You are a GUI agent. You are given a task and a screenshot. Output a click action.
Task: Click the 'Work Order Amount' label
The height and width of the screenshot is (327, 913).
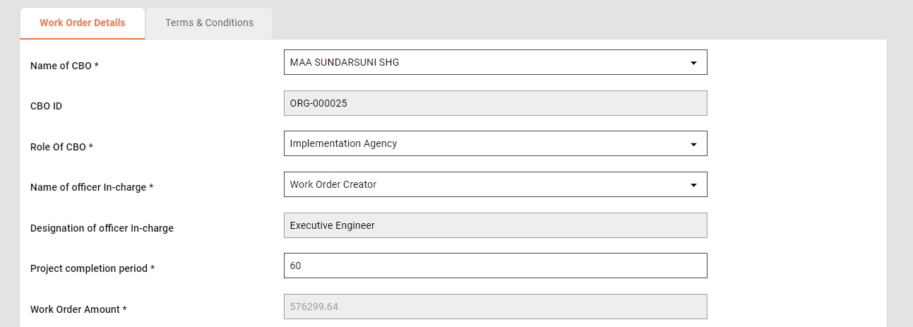(x=75, y=309)
